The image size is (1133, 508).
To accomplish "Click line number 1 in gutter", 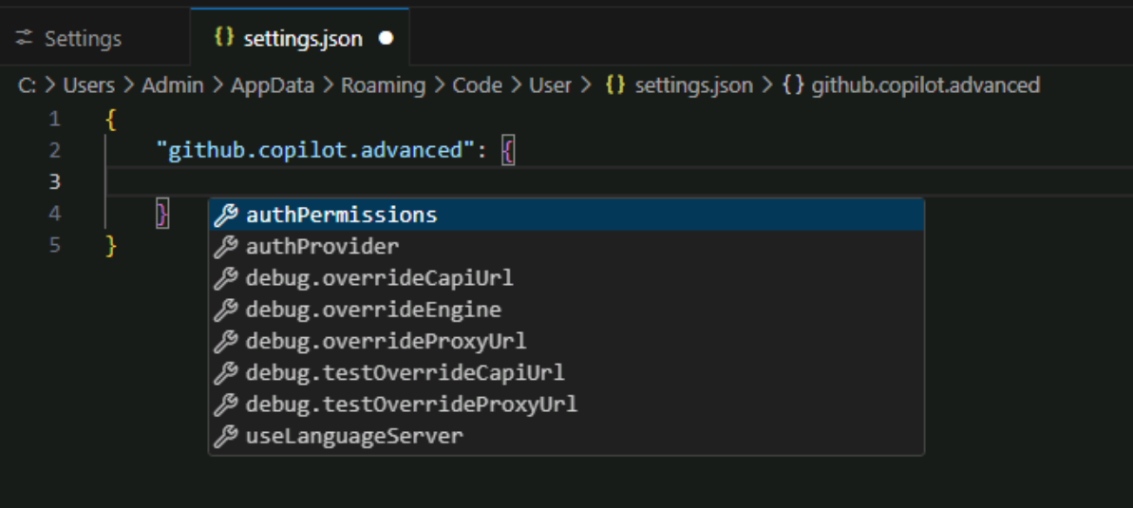I will click(55, 120).
